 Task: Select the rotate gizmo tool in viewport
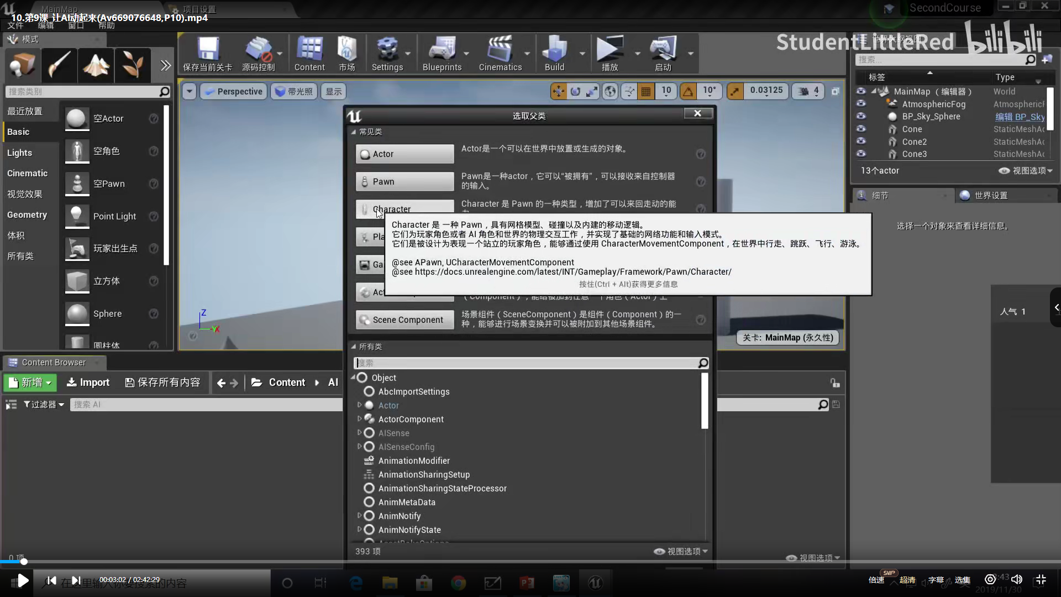575,91
